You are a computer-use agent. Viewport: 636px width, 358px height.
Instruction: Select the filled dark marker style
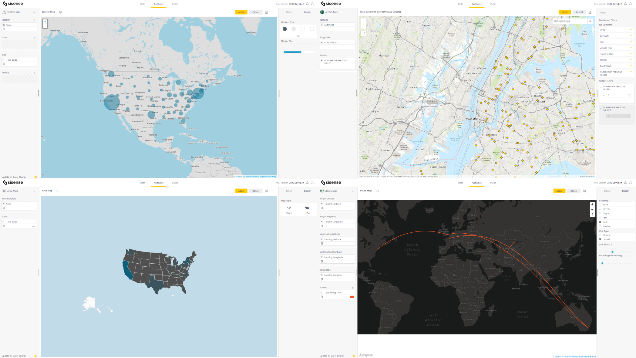click(285, 29)
